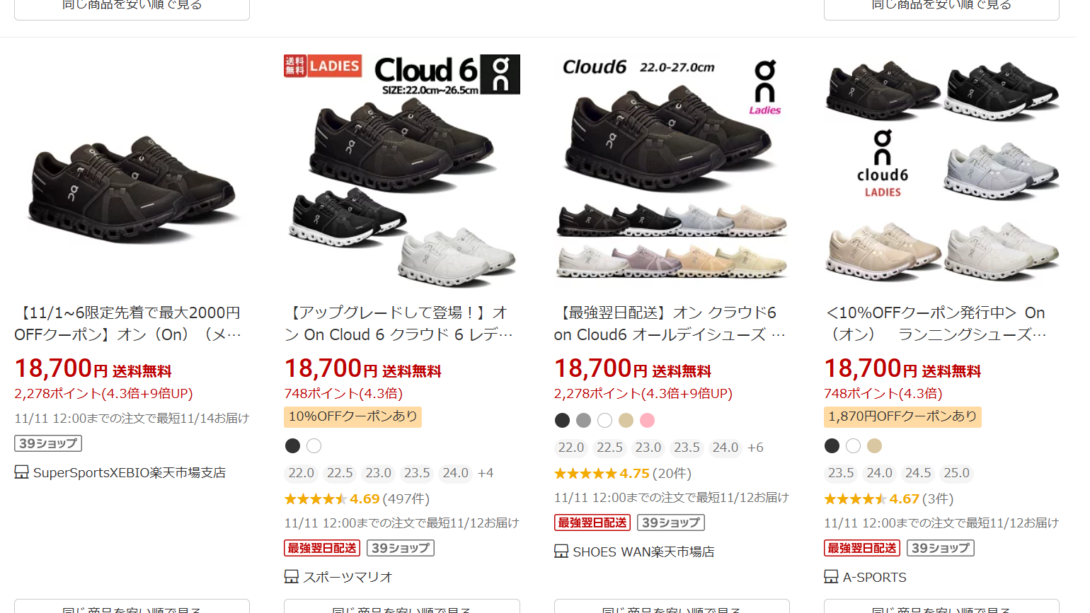
Task: Click the store icon next to スポーツマリオ
Action: (x=292, y=577)
